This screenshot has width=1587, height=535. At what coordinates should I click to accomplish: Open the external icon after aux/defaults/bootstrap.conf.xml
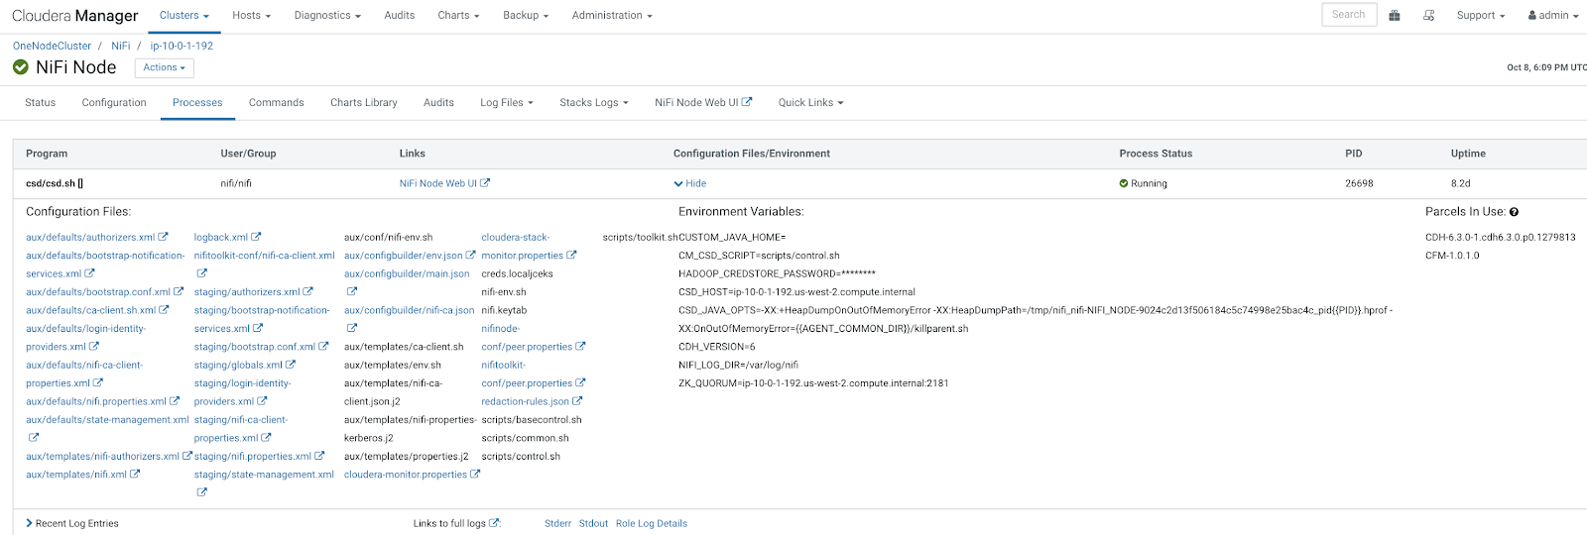pyautogui.click(x=179, y=291)
